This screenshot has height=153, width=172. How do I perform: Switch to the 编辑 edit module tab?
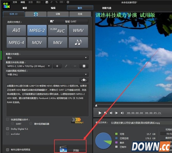click(53, 8)
